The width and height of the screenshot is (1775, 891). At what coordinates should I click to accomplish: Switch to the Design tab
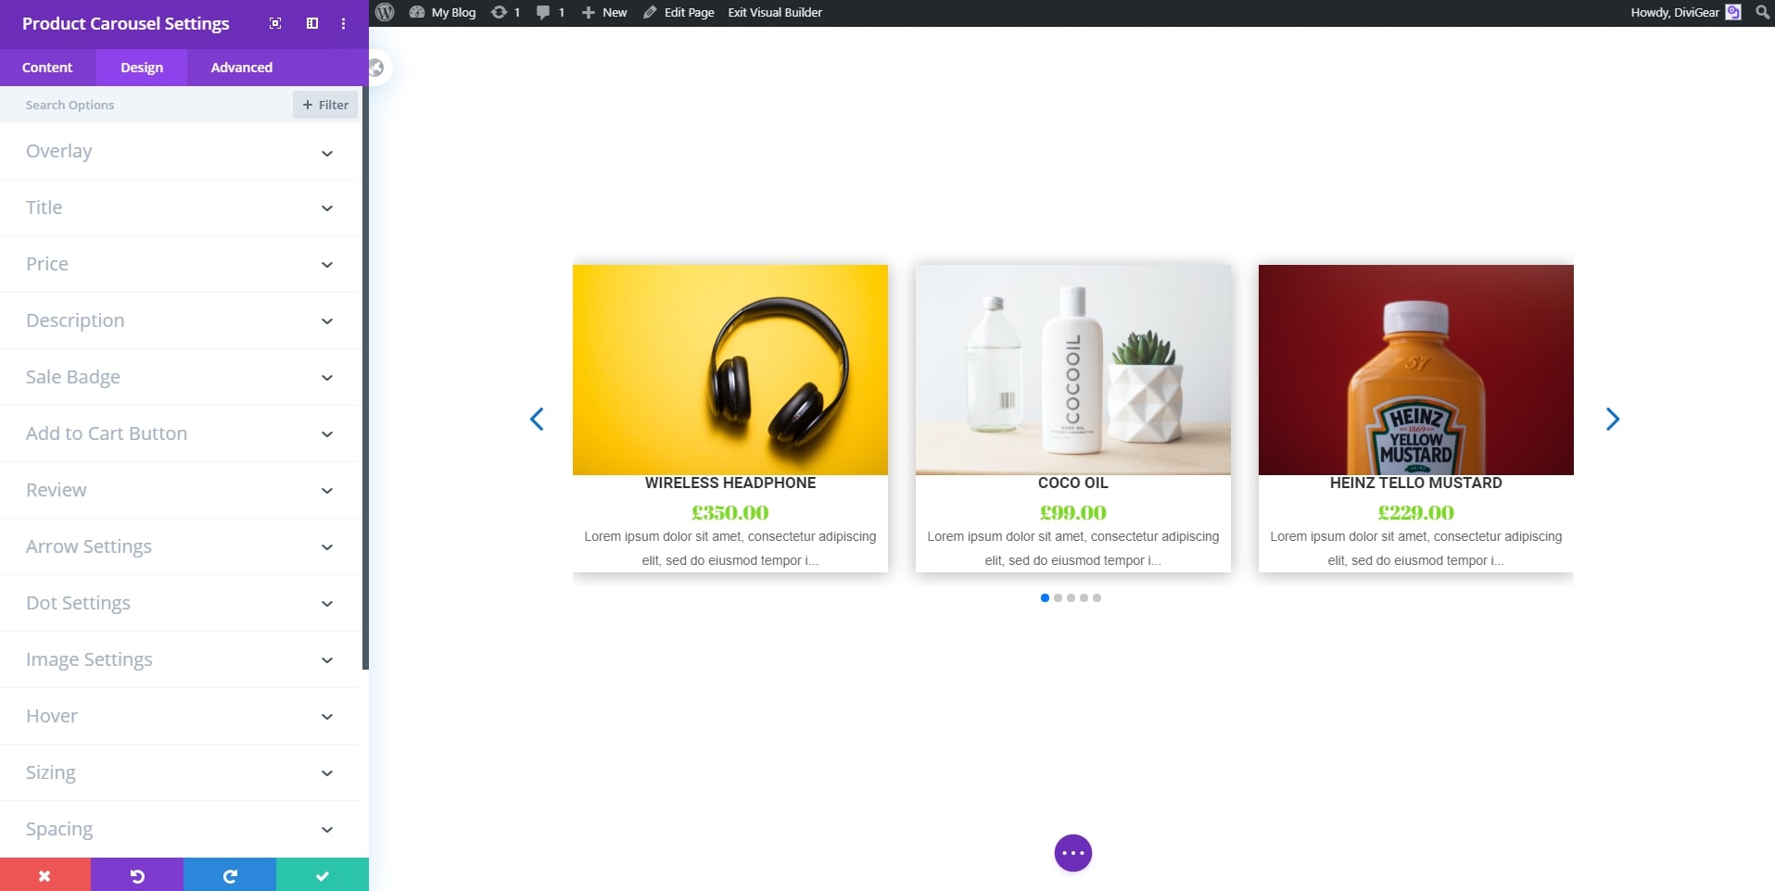click(x=142, y=68)
